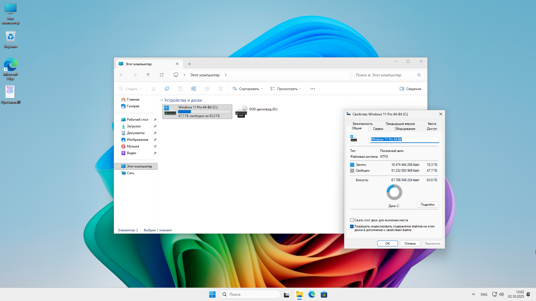Go up one folder with up arrow
The height and width of the screenshot is (301, 536).
point(148,75)
